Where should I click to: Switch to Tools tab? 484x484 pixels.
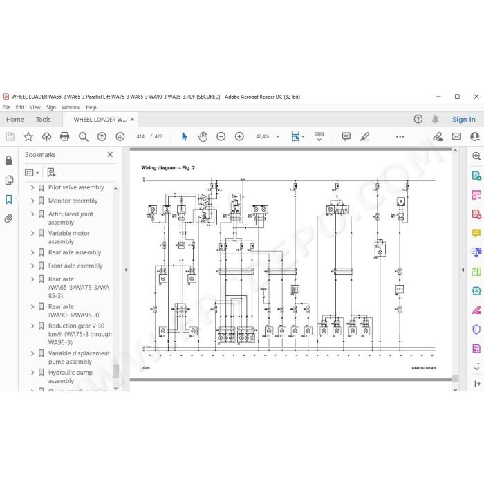point(43,119)
